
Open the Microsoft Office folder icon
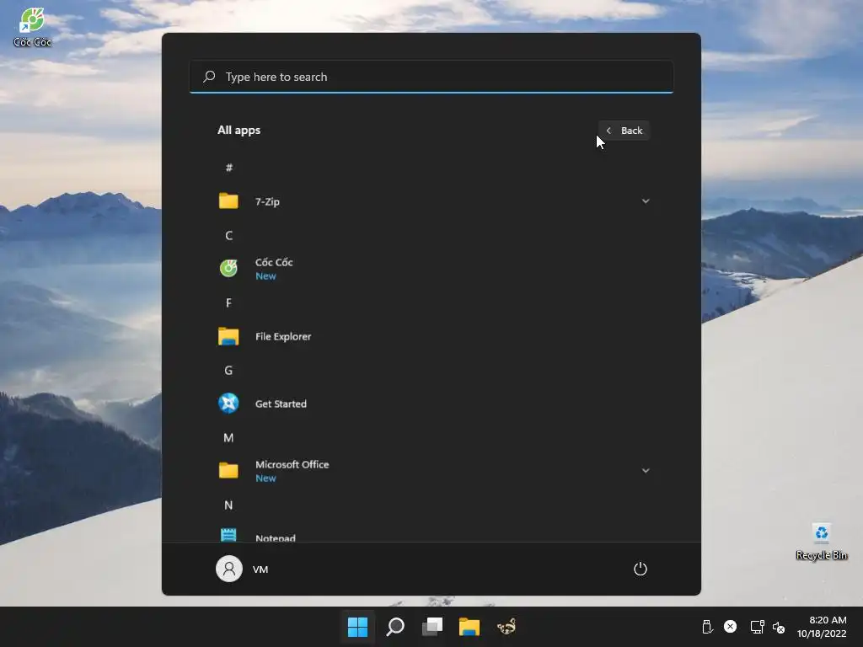pyautogui.click(x=228, y=470)
